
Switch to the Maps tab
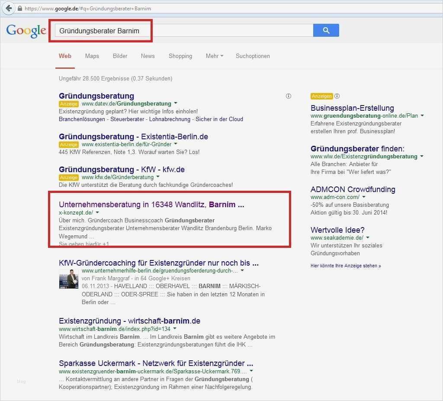click(92, 56)
